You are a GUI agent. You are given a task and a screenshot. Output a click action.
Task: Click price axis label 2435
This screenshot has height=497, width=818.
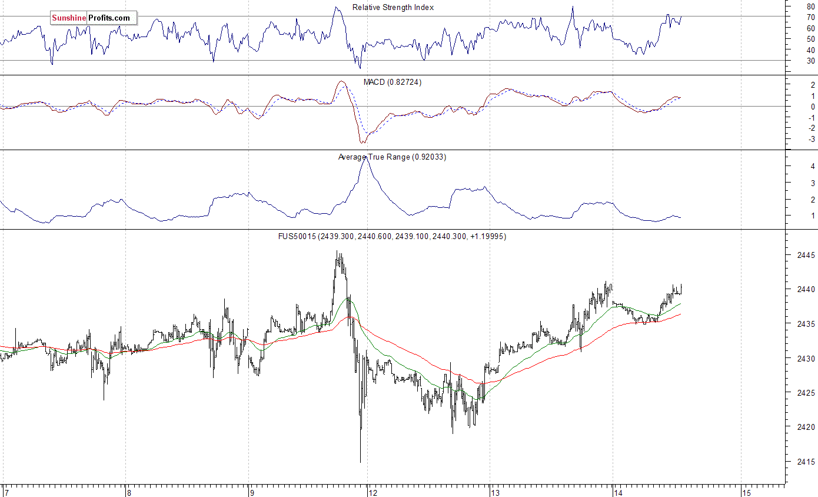click(x=806, y=324)
